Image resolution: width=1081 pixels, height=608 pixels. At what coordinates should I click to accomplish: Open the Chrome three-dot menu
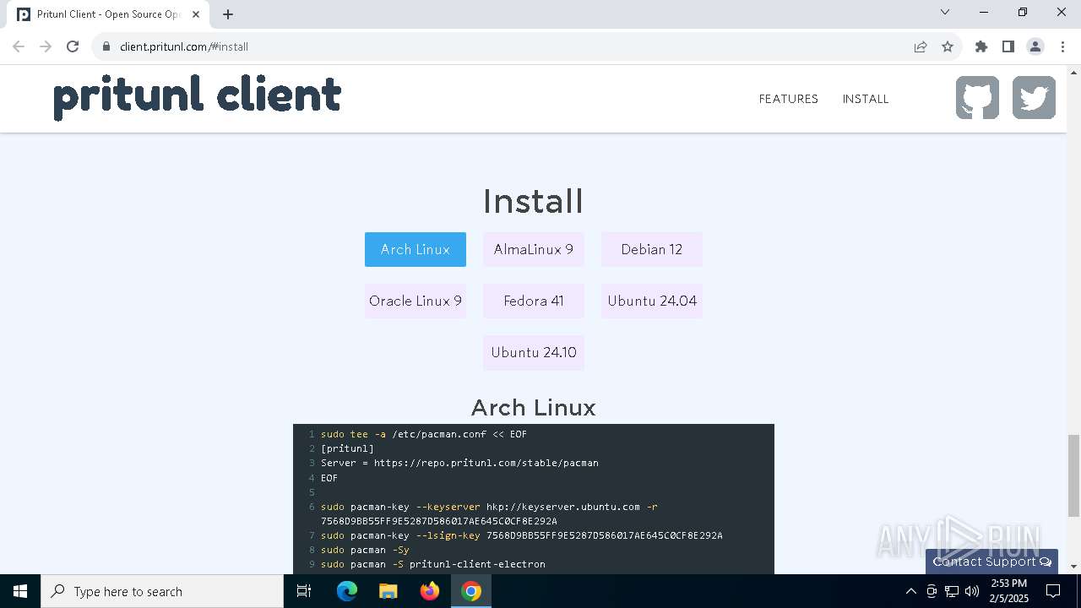[x=1062, y=46]
